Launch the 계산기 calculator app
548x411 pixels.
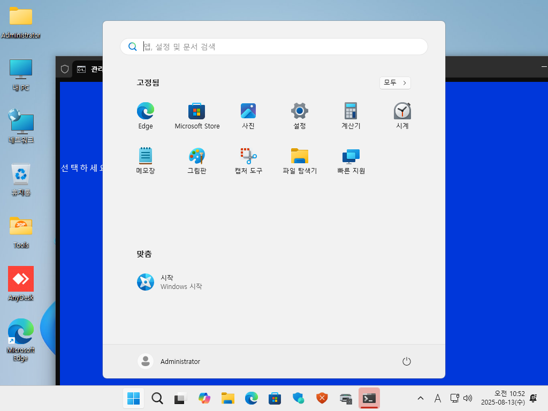[x=351, y=116]
